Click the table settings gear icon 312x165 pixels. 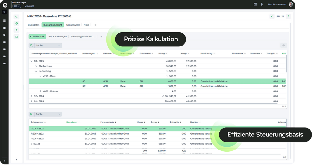(283, 46)
